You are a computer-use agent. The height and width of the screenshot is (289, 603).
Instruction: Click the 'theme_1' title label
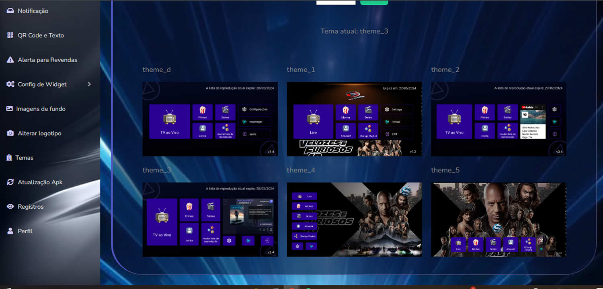(x=301, y=70)
